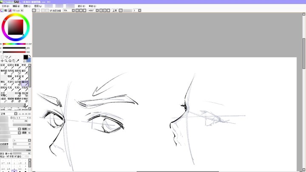
Task: Select the move tool
Action: pyautogui.click(x=2, y=61)
